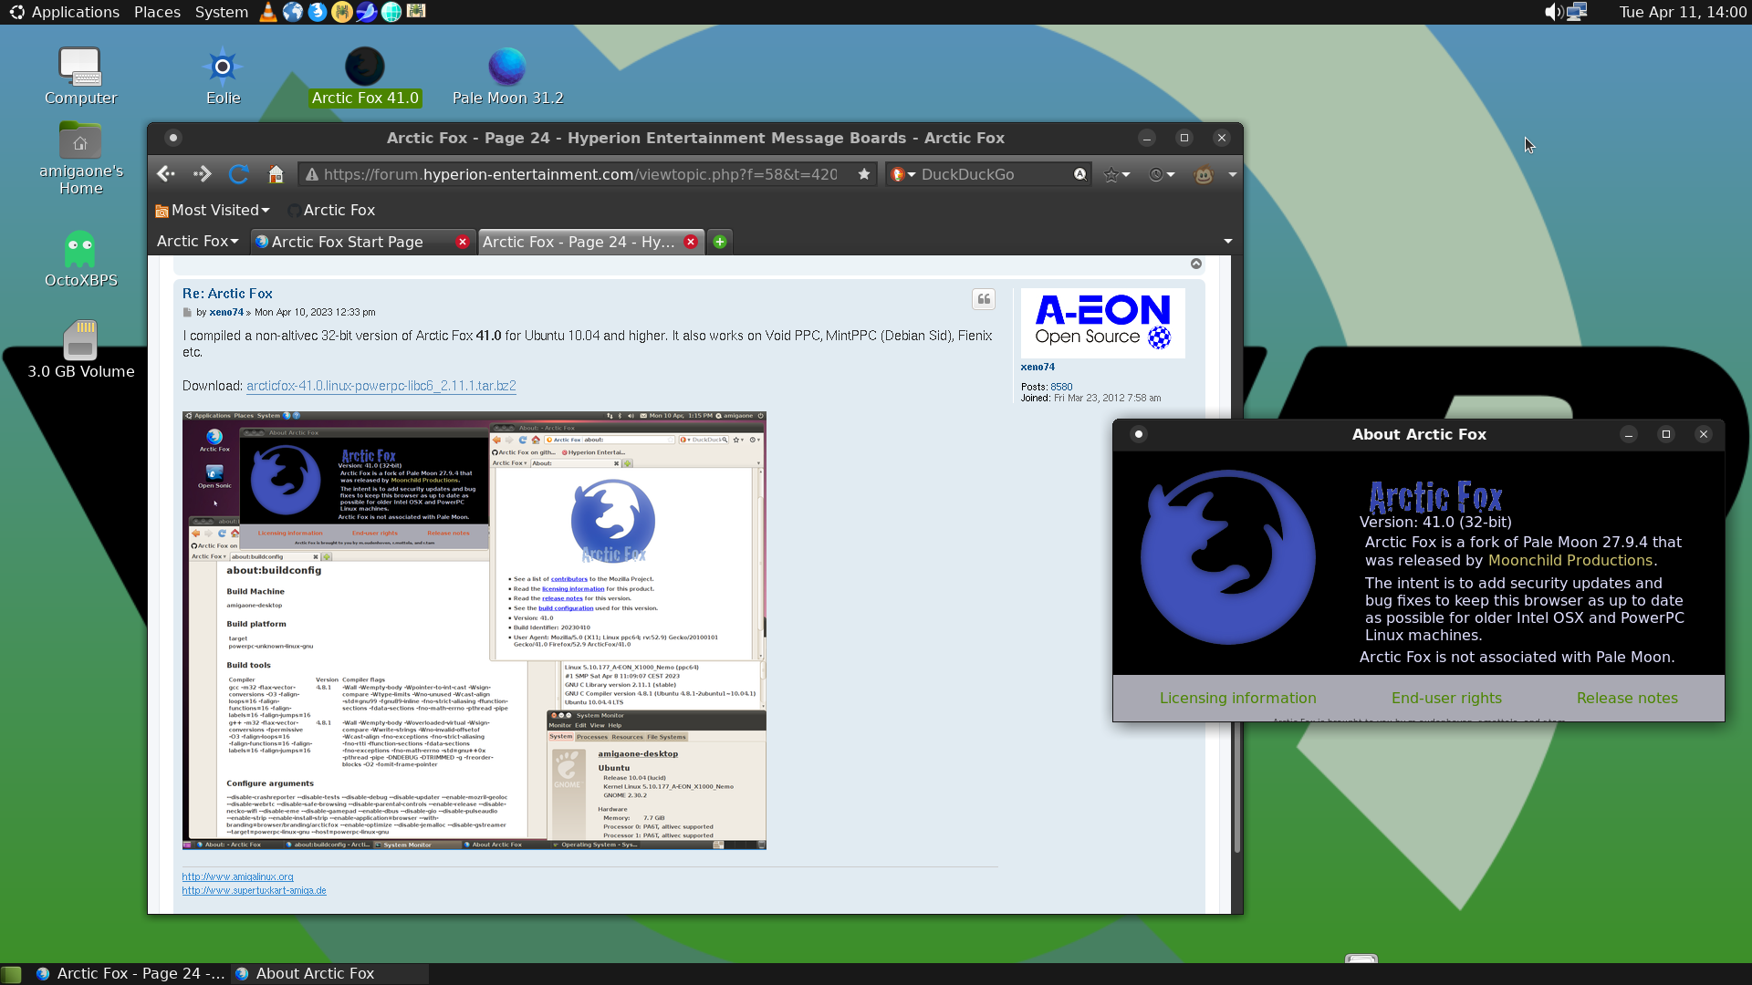This screenshot has height=985, width=1752.
Task: Click the monkey add-on icon in toolbar
Action: point(1204,174)
